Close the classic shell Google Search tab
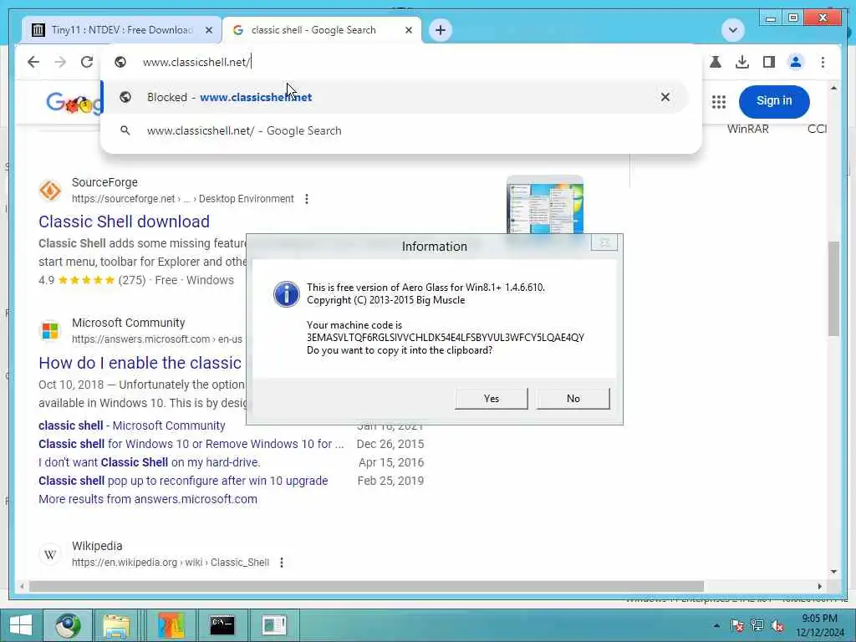Screen dimensions: 856x642 408,30
